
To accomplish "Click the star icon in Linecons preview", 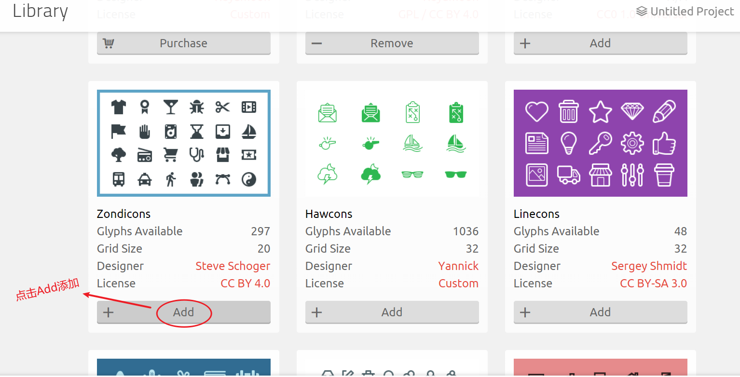I will [x=601, y=111].
